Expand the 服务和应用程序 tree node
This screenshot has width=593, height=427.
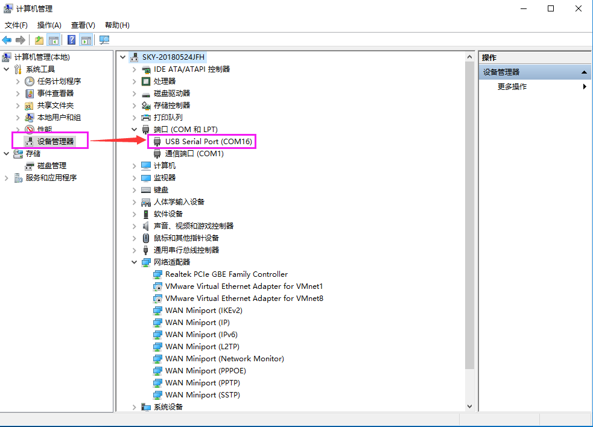pos(7,178)
